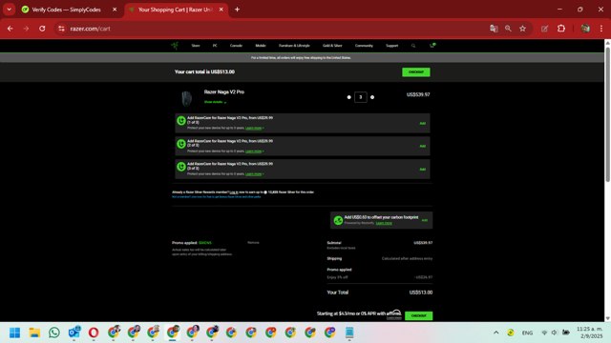611x343 pixels.
Task: Add RazerCare for item 3 of 3
Action: (x=422, y=170)
